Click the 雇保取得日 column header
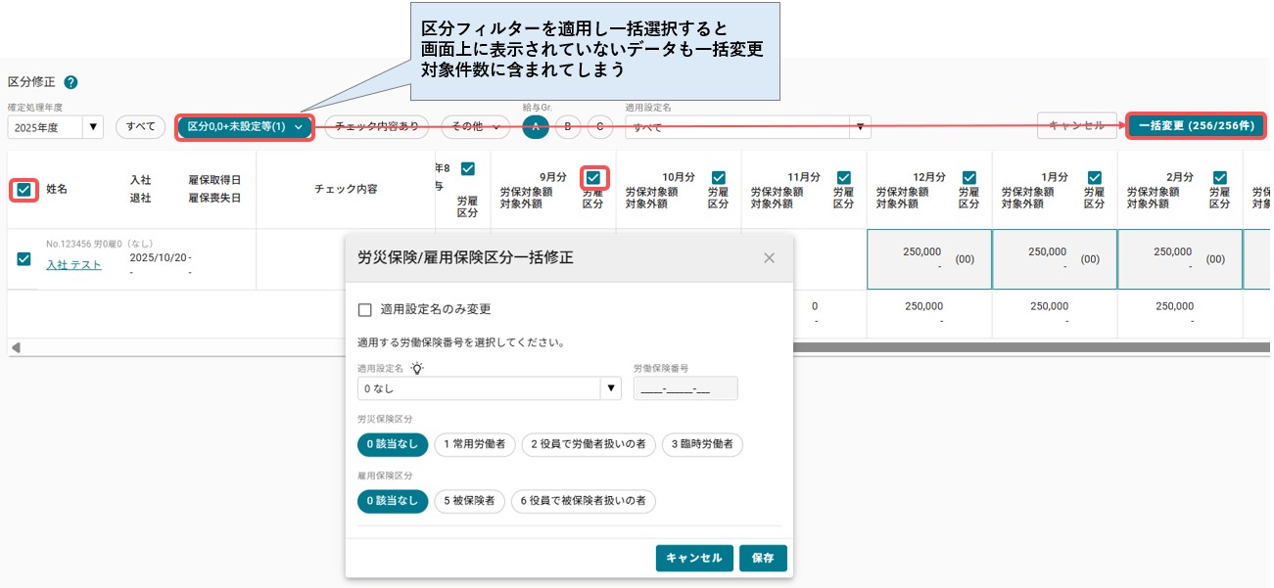The image size is (1274, 588). pos(215,181)
